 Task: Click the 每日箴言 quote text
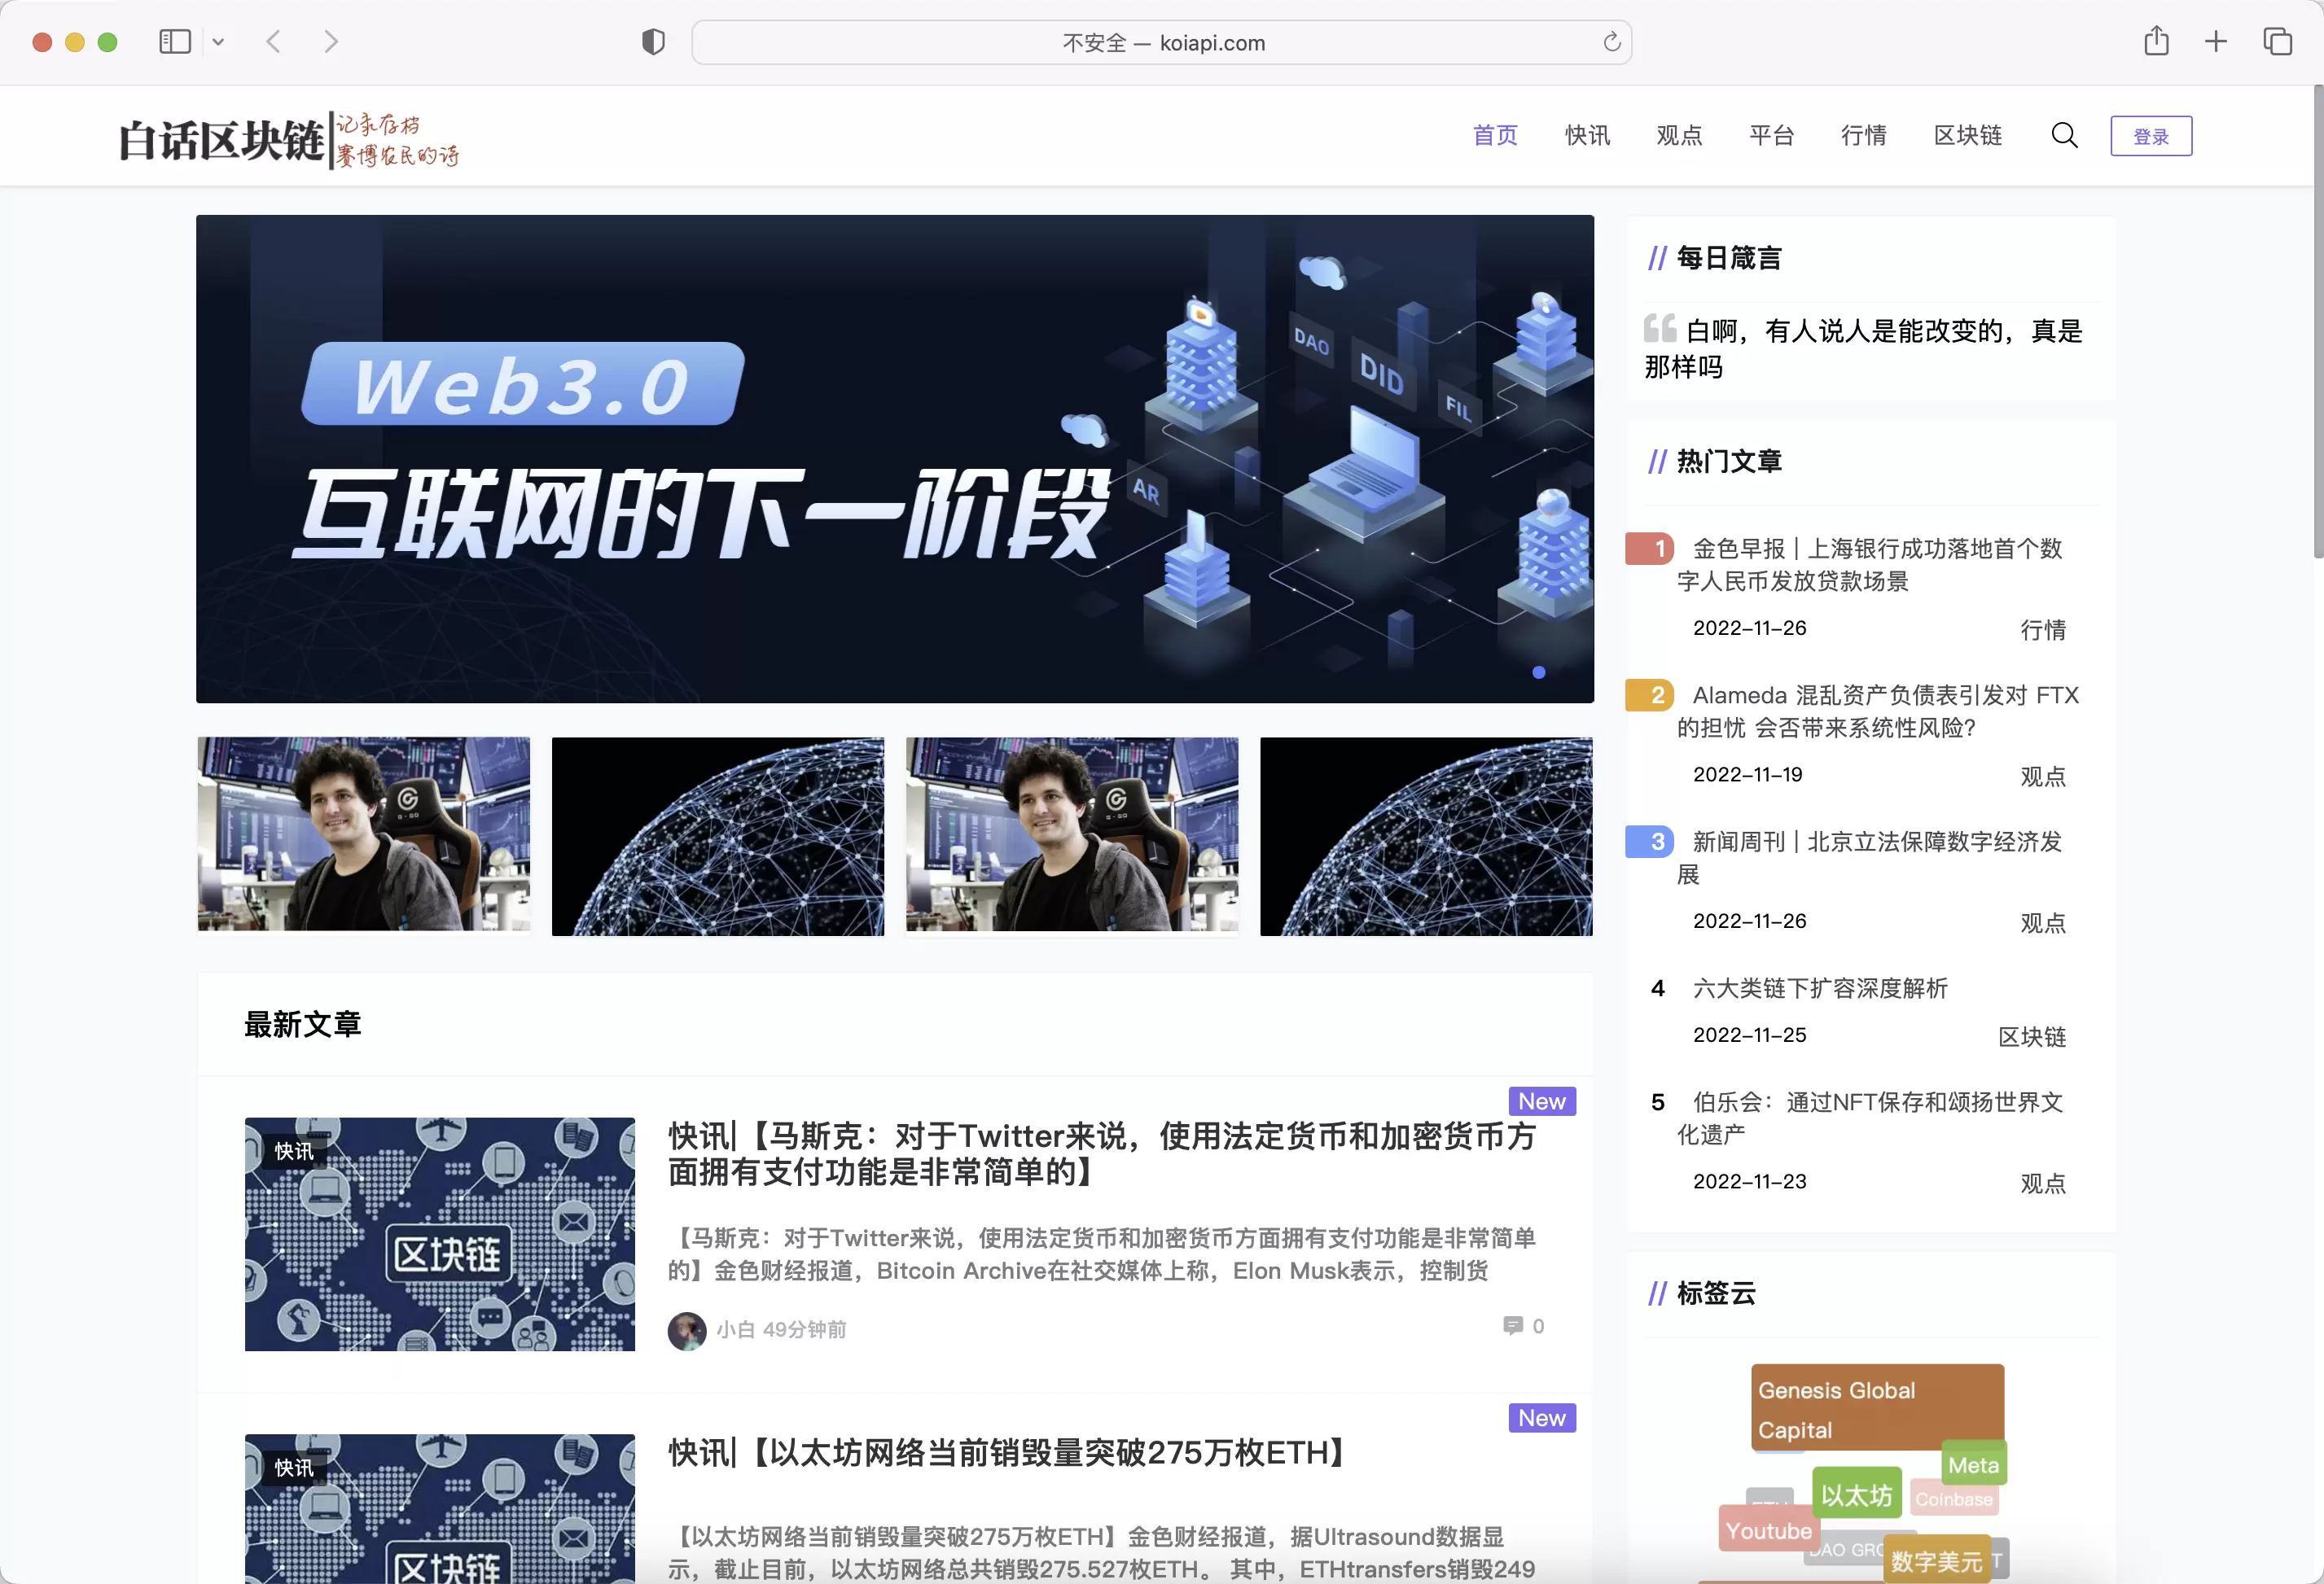click(x=1865, y=348)
